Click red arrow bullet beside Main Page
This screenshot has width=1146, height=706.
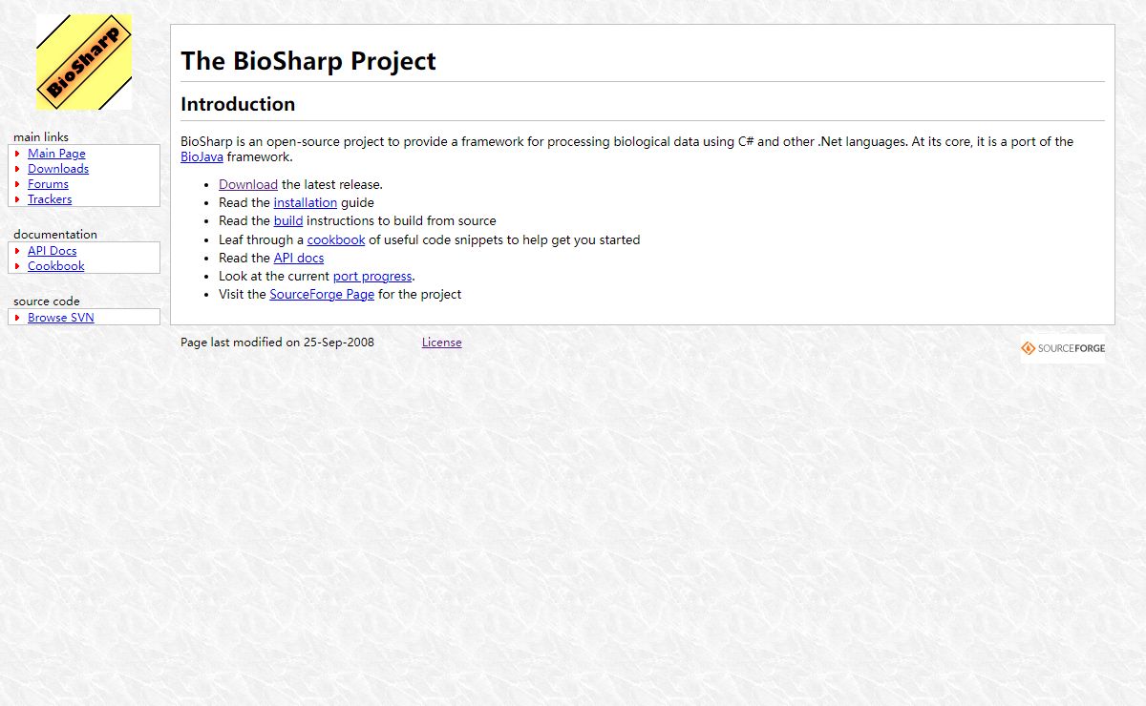click(x=17, y=154)
